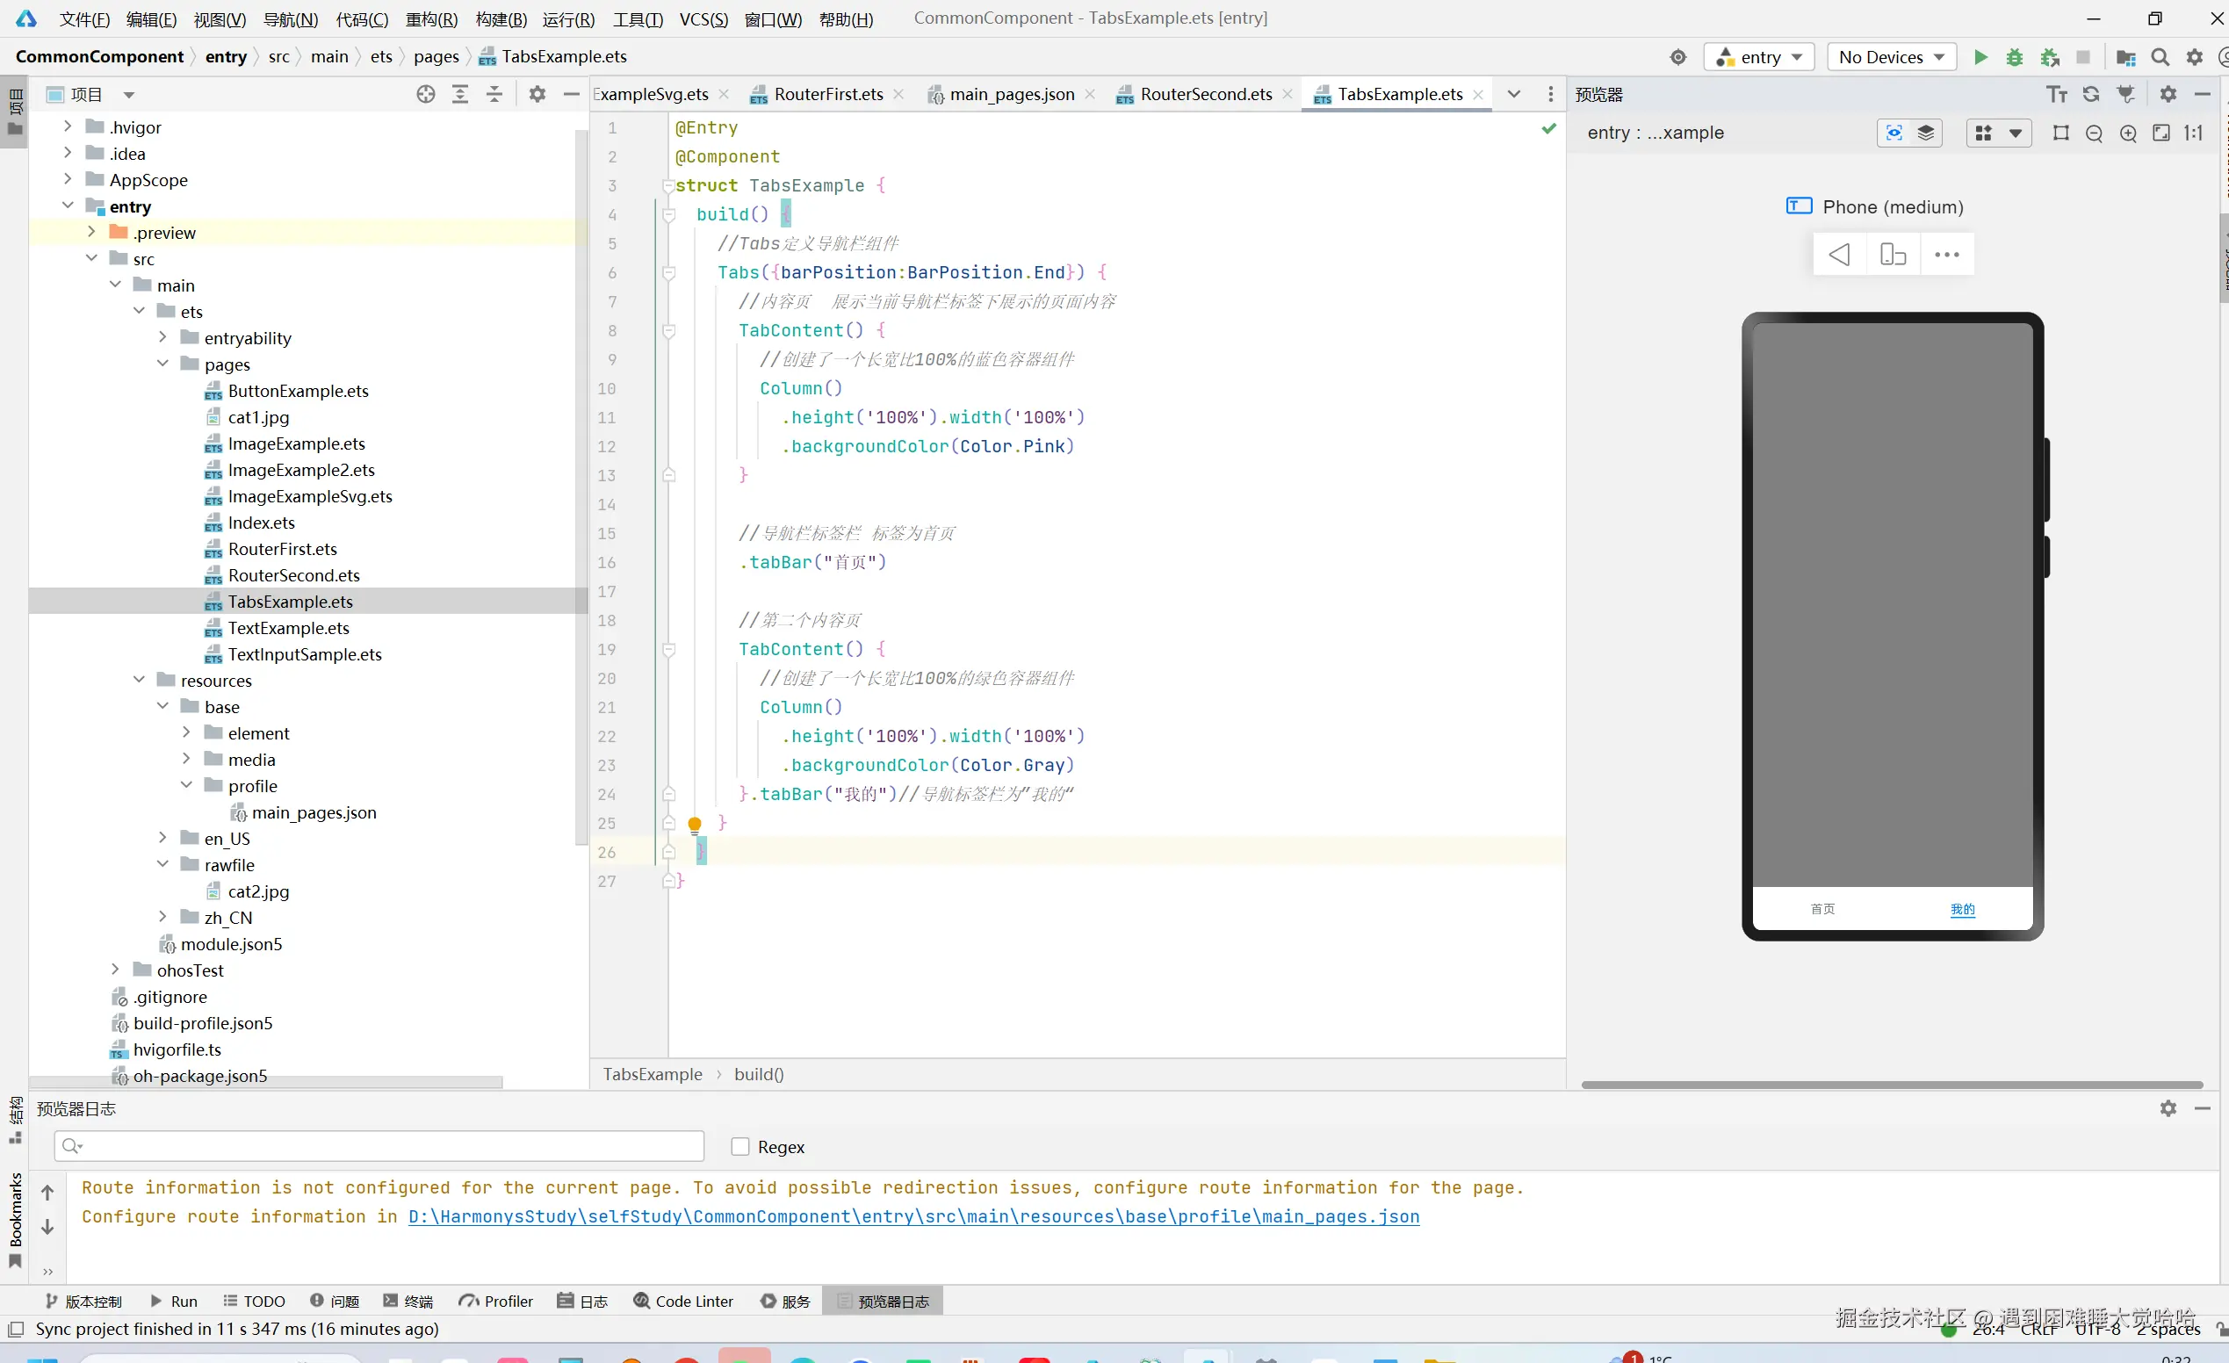Open the main_pages.json path link in log

pos(913,1216)
